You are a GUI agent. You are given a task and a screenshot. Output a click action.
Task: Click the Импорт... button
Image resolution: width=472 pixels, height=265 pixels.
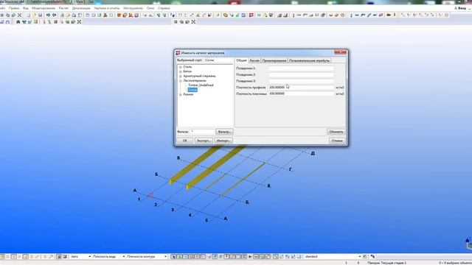223,141
